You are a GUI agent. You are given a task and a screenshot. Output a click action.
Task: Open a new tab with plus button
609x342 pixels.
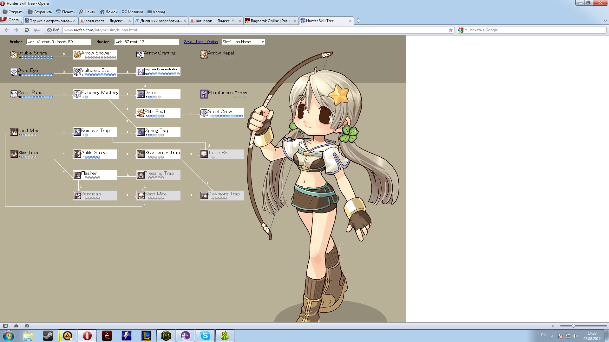358,21
